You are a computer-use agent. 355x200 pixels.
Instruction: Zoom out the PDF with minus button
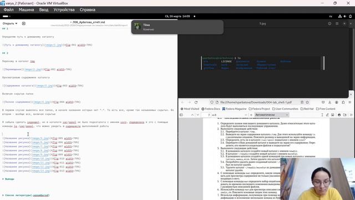click(246, 115)
